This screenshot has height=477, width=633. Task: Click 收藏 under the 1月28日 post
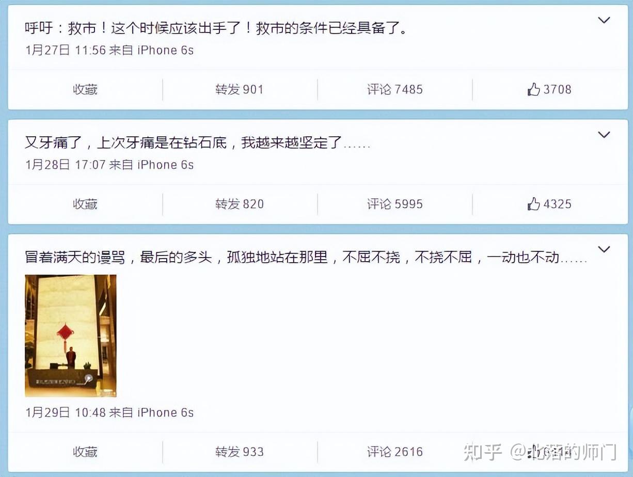[x=85, y=204]
